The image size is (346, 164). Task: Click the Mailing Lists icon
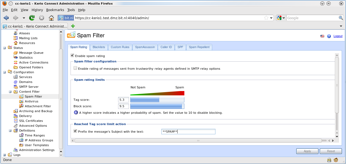(x=16, y=38)
